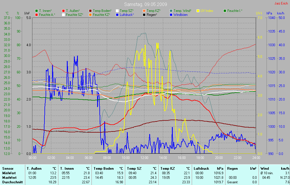Toggle the Windböen legend entry
290x185 pixels.
[180, 14]
